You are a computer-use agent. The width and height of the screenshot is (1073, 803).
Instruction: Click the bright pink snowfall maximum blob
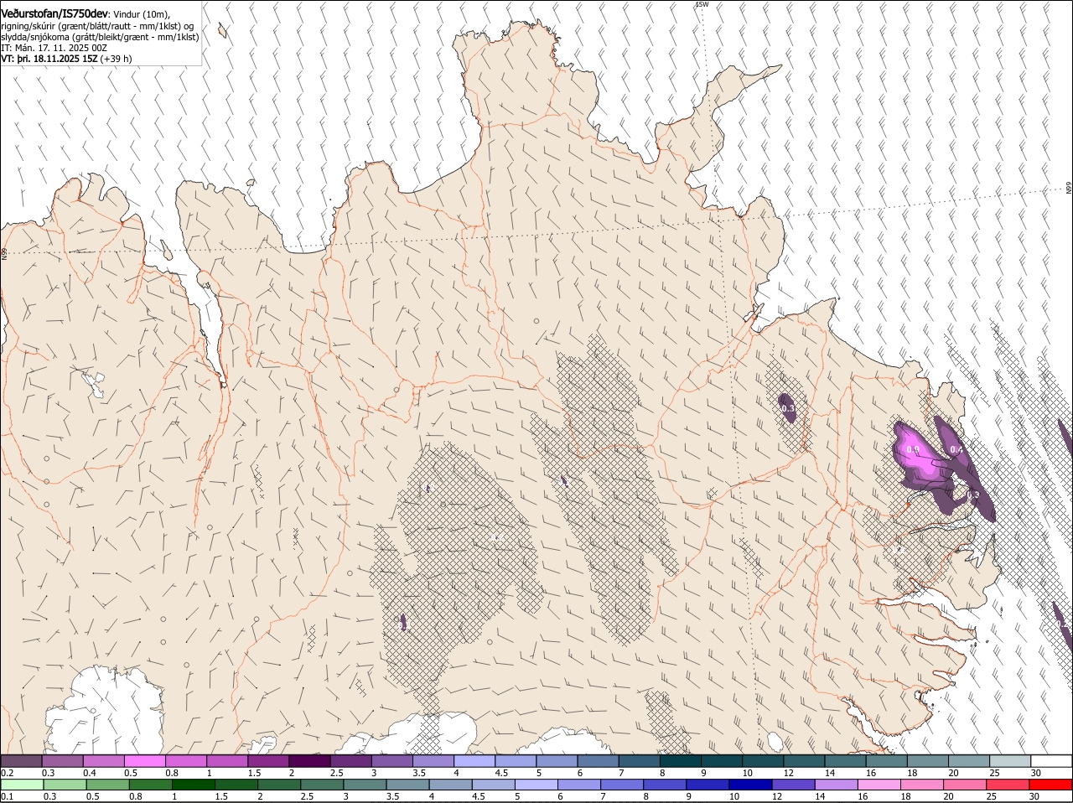[917, 453]
